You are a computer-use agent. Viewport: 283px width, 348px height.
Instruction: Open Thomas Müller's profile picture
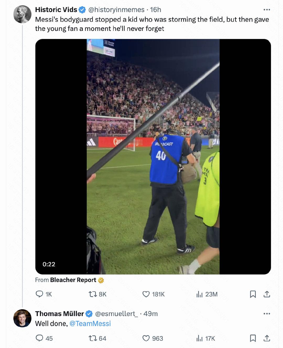[x=22, y=318]
